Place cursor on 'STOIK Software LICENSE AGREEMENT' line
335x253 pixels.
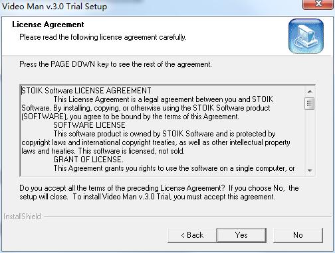[86, 91]
